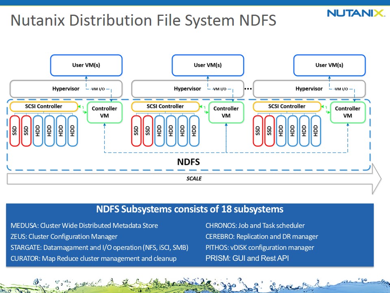Click the Nutanix logo

coord(356,13)
